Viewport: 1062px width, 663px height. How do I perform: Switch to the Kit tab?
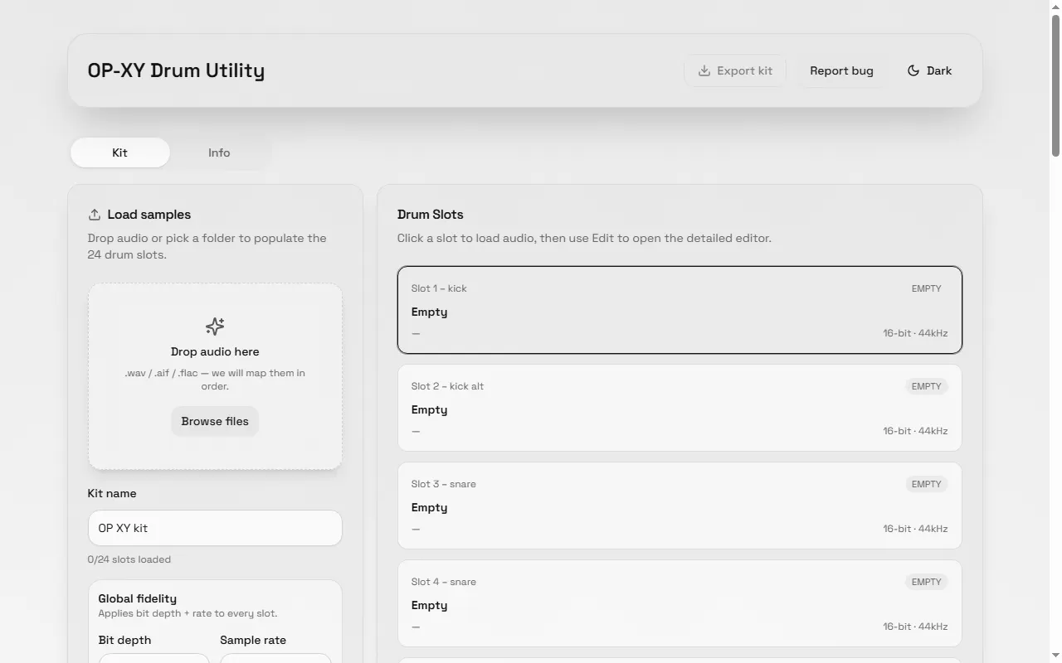click(120, 152)
